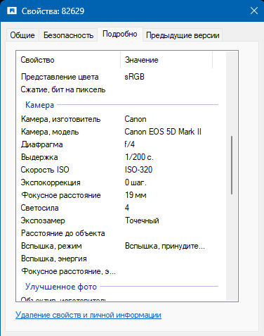Click the Canon EOS 5D Mark II value

[x=163, y=132]
